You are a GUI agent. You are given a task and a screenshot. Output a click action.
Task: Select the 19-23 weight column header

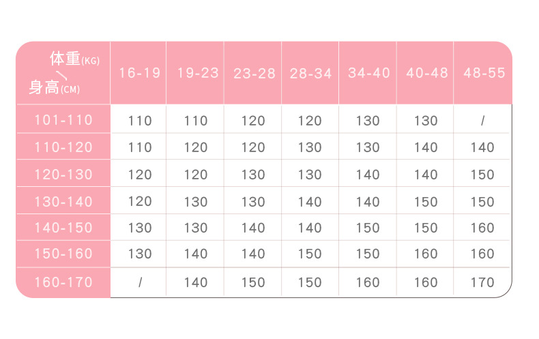click(x=197, y=73)
